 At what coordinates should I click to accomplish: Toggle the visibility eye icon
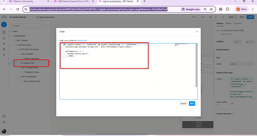(248, 42)
